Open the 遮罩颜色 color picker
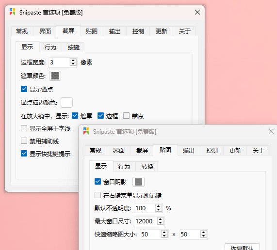The height and width of the screenshot is (250, 277). tap(55, 76)
